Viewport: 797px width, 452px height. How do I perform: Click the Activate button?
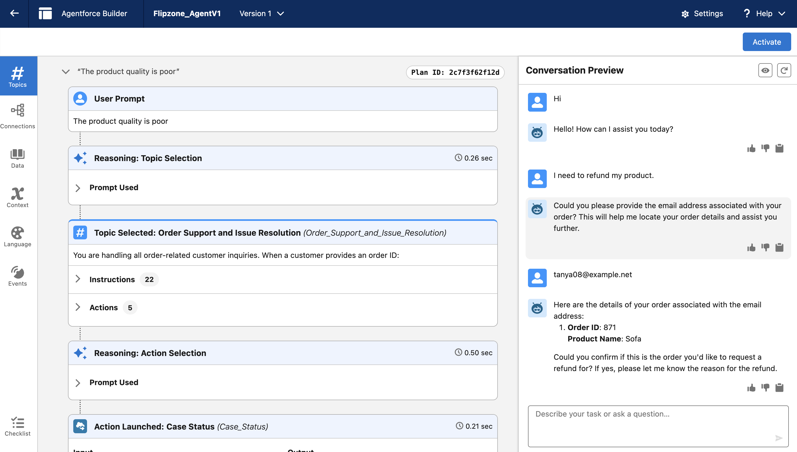pos(766,42)
